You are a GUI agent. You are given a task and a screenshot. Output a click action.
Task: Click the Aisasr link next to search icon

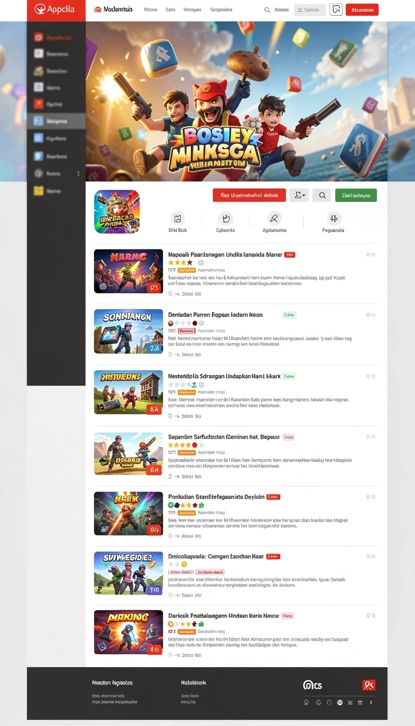tap(282, 10)
